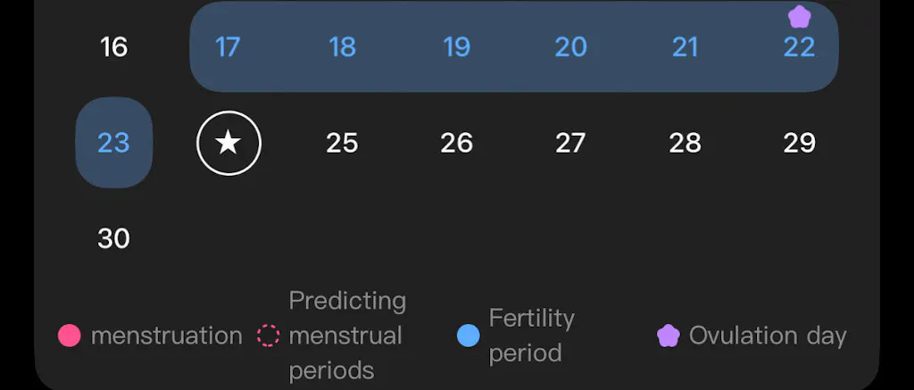Click the dashed predicted-period legend circle

pos(268,336)
